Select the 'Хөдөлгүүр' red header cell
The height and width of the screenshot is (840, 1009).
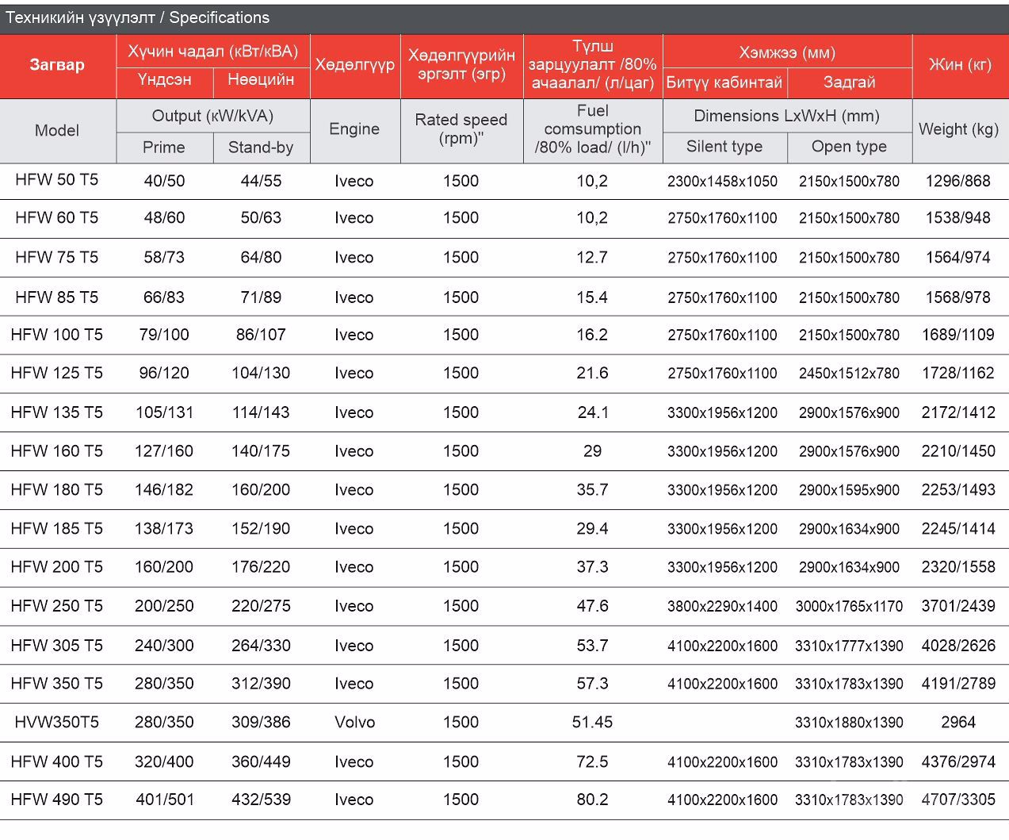pyautogui.click(x=354, y=65)
